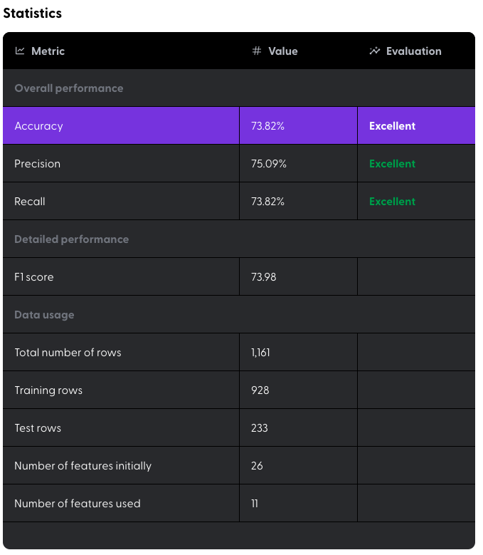Click the Number of features used value

[x=255, y=504]
